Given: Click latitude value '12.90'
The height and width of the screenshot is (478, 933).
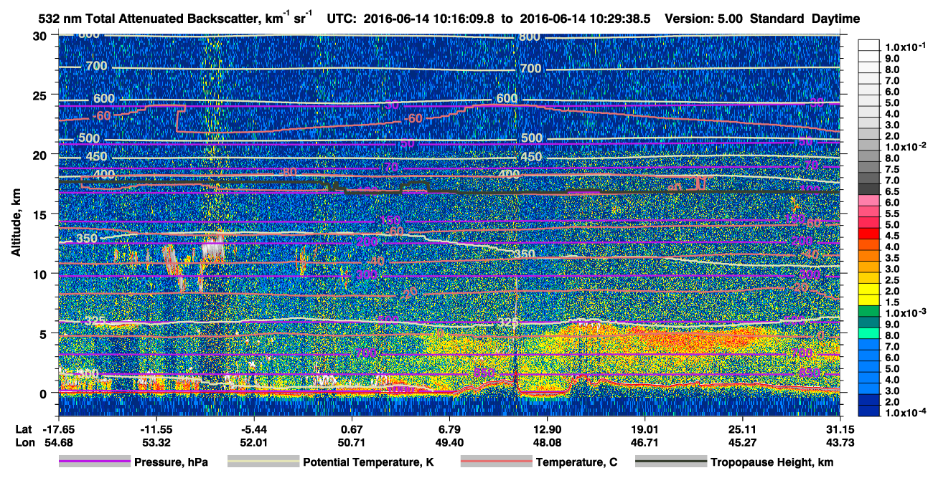Looking at the screenshot, I should pyautogui.click(x=548, y=429).
